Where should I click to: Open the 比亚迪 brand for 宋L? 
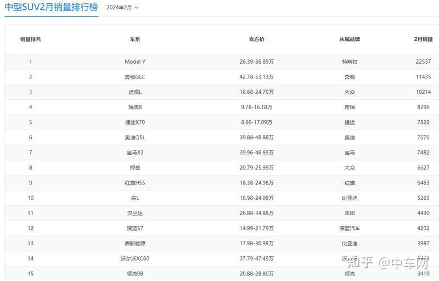[x=350, y=198]
